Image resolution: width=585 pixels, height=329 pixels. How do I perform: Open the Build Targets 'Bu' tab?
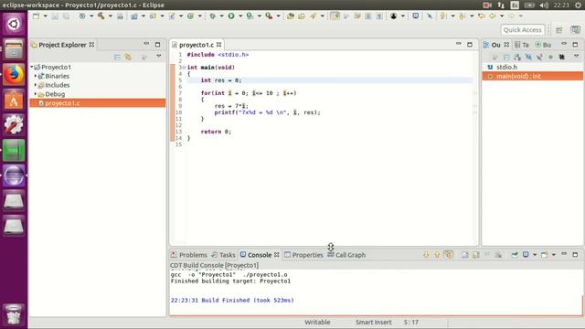pyautogui.click(x=543, y=45)
